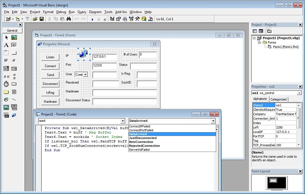Select the Winsock ws control in toolbox
Image resolution: width=305 pixels, height=194 pixels.
tap(14, 115)
